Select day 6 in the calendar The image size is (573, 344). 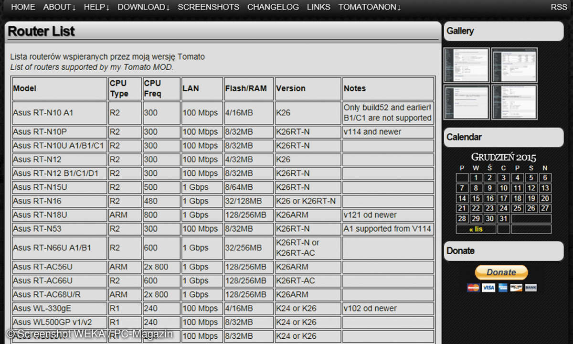click(x=545, y=178)
